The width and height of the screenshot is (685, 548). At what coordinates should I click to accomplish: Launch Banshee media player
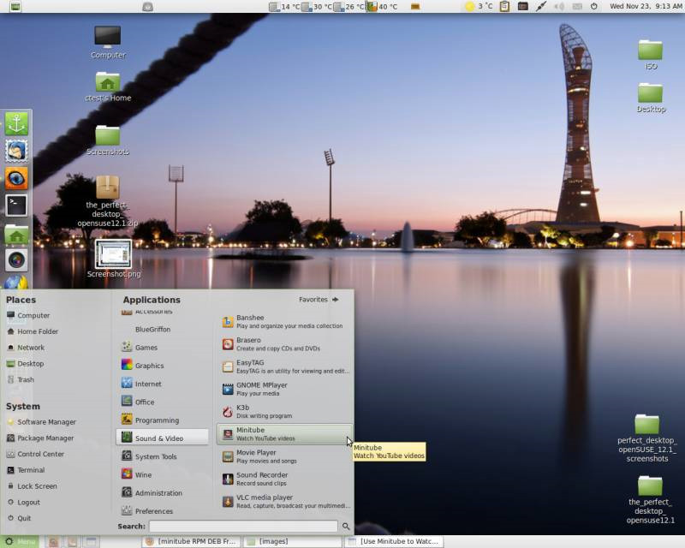point(274,322)
